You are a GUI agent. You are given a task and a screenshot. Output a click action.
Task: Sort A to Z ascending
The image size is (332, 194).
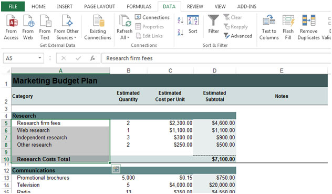[x=180, y=20]
